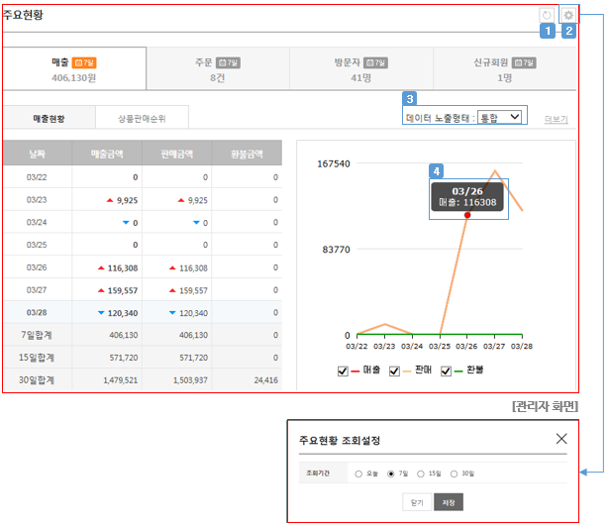Click the 7일 badge beside 매출
This screenshot has width=609, height=527.
point(84,62)
